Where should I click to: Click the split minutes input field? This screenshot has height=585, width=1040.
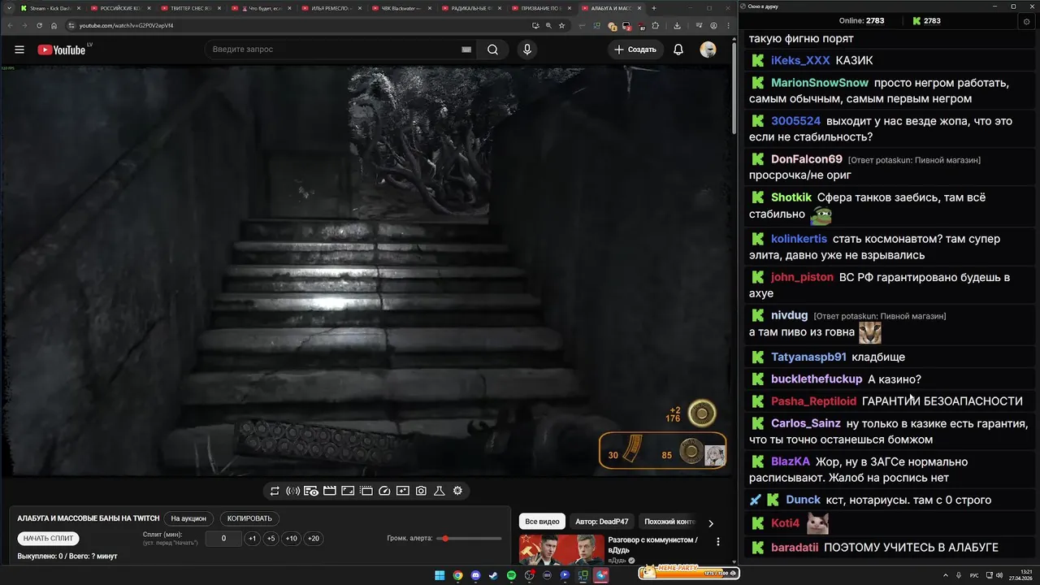pos(223,538)
